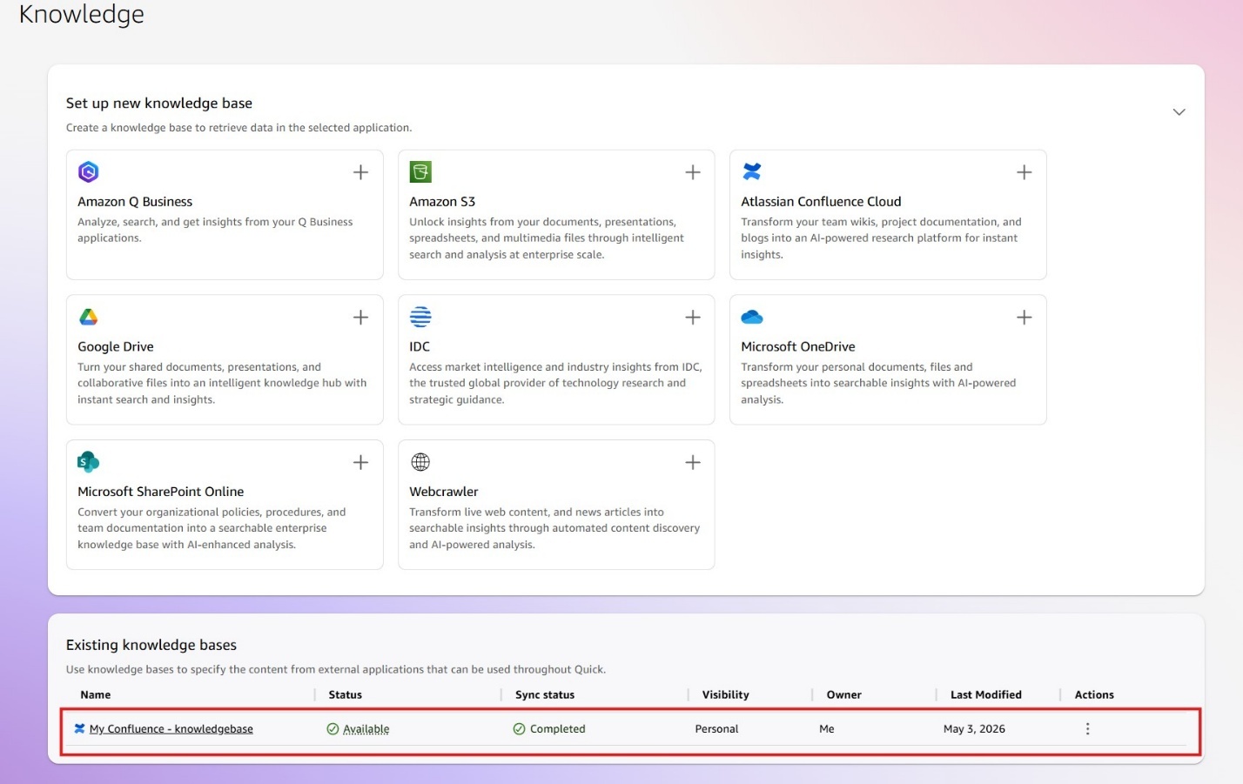
Task: Select the Amazon Q Business card title
Action: coord(135,202)
